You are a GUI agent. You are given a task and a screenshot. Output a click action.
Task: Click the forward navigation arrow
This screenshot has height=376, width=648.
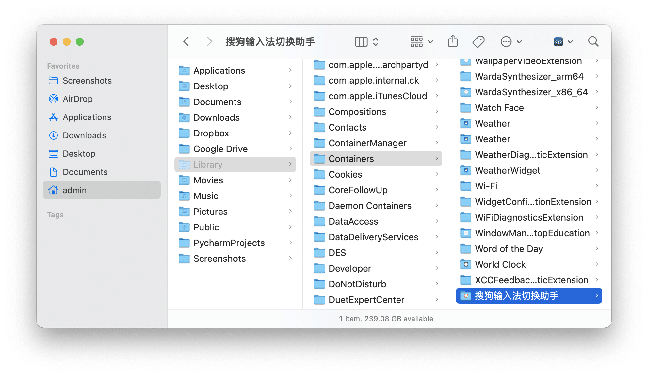click(x=209, y=41)
